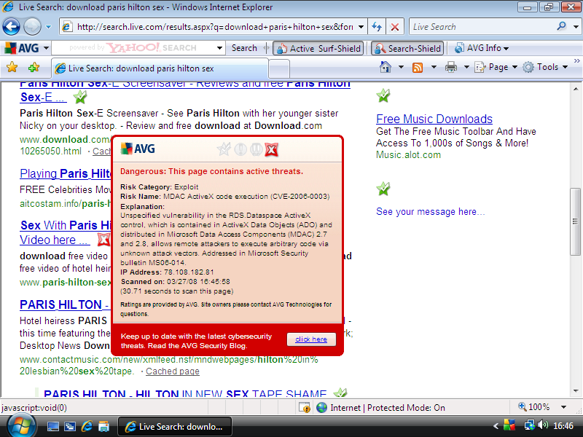Click the popup blocker icon in the status bar
Viewport: 583px width, 437px height.
click(305, 408)
